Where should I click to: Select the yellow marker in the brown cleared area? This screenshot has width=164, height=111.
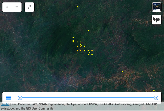pyautogui.click(x=122, y=71)
